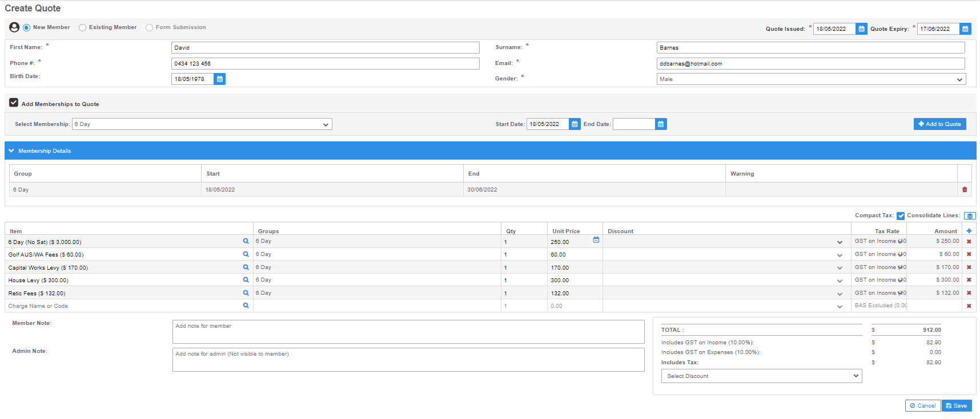Open Tax Rate selector for House Levy line
This screenshot has height=419, width=980.
point(879,280)
